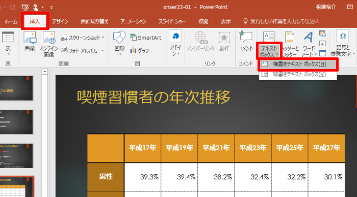The width and height of the screenshot is (357, 197).
Task: Click table header 平成23年
Action: pyautogui.click(x=253, y=148)
